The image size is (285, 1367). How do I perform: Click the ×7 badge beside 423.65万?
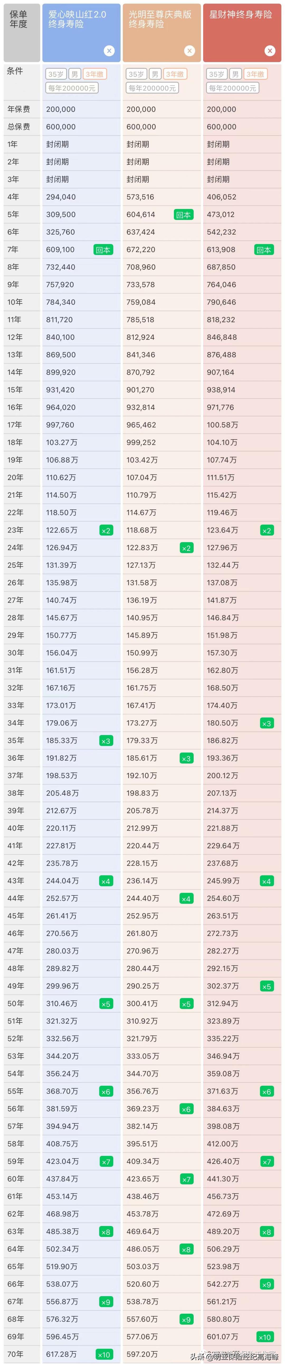tap(186, 1179)
